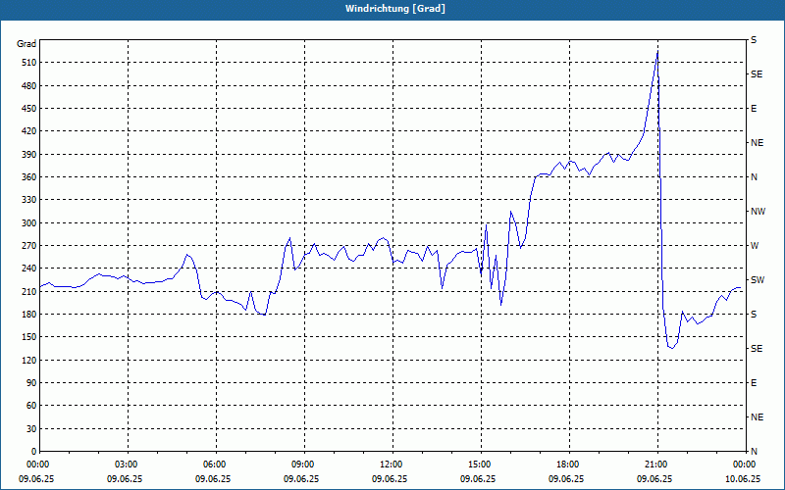Click the 150 left axis label

point(29,337)
